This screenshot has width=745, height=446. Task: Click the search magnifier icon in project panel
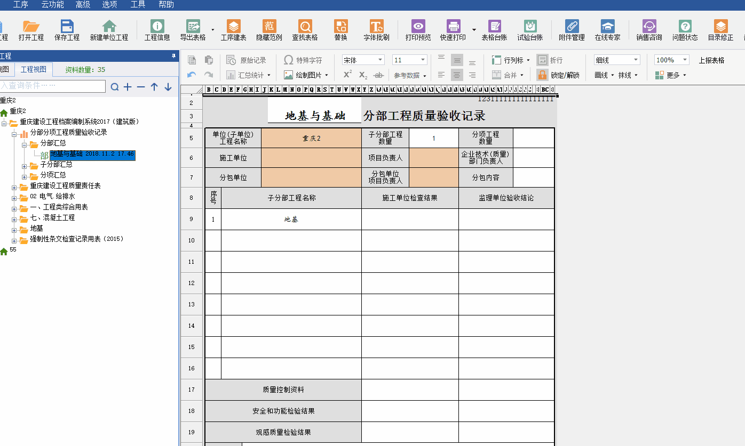(115, 87)
